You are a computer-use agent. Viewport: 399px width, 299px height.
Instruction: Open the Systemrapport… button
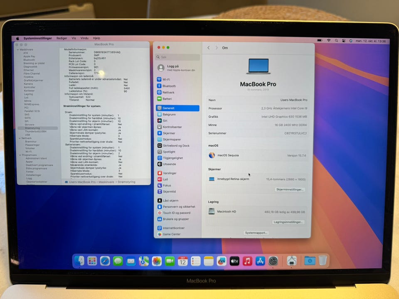pos(256,233)
